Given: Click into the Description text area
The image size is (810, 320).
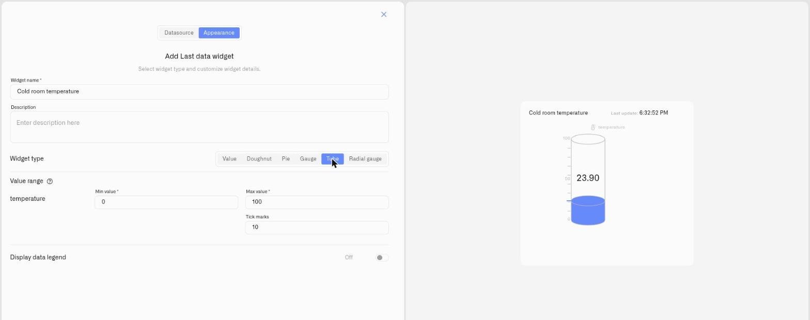Looking at the screenshot, I should pos(199,127).
